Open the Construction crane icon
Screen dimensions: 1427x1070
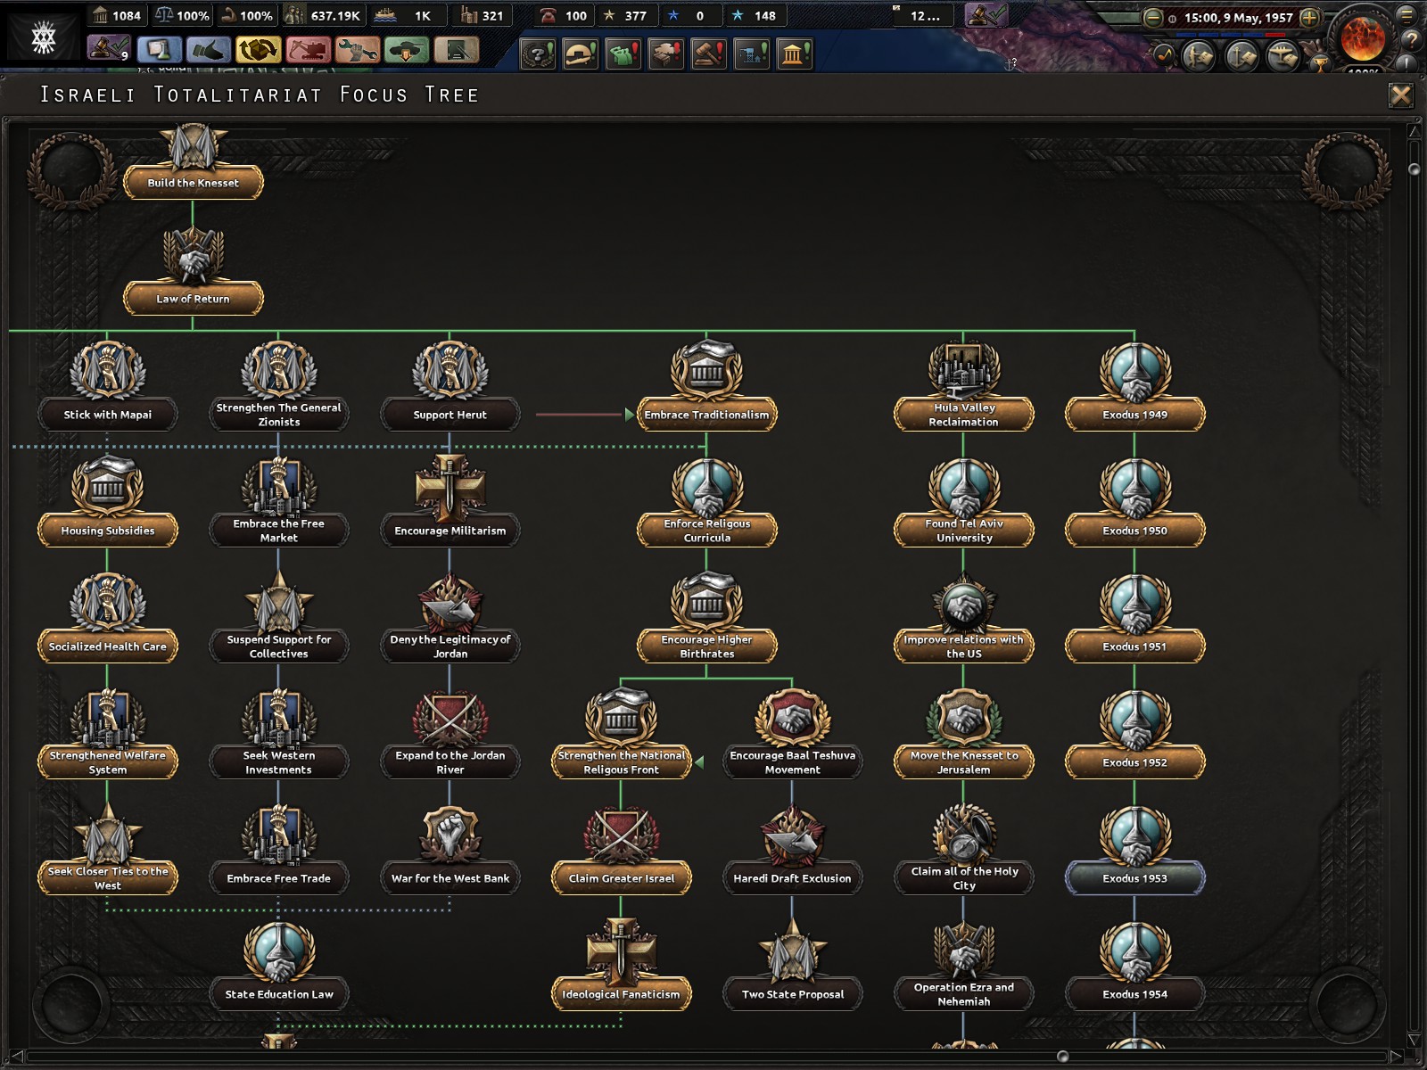click(308, 50)
